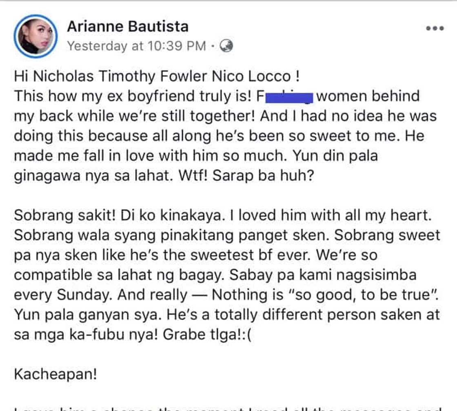Screen dimensions: 457x411
Task: Open the Arianne Bautista name link
Action: point(128,27)
